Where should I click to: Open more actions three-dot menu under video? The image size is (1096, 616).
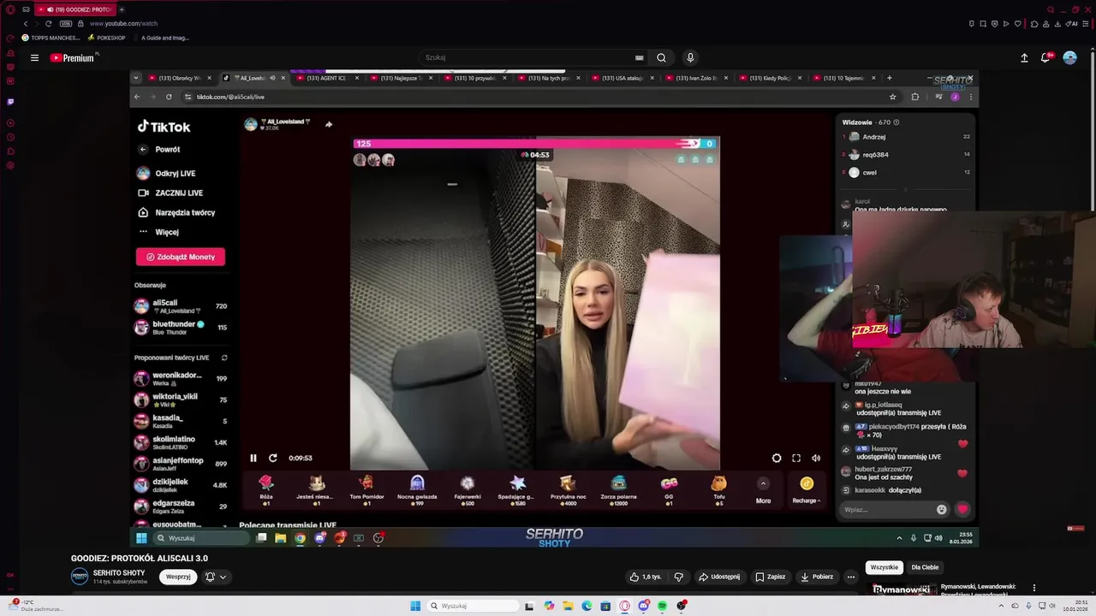pyautogui.click(x=851, y=577)
